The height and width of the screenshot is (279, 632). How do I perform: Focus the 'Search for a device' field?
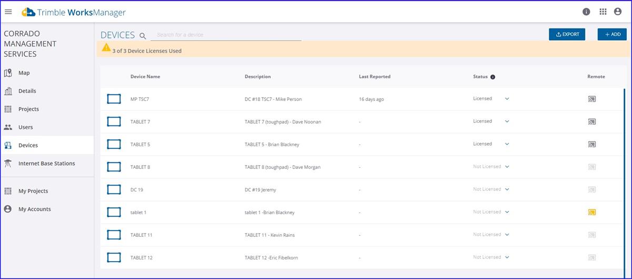tap(226, 35)
